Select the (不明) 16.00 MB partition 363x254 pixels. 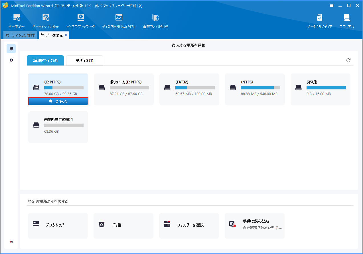[x=321, y=89]
